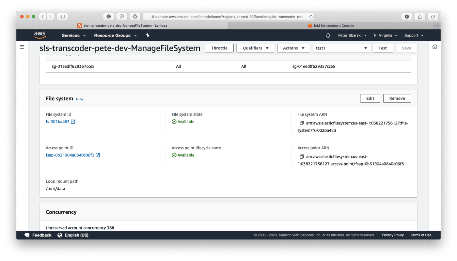Screen dimensions: 457x261
Task: Open external link icon beside fs-002ba483
Action: pyautogui.click(x=73, y=122)
